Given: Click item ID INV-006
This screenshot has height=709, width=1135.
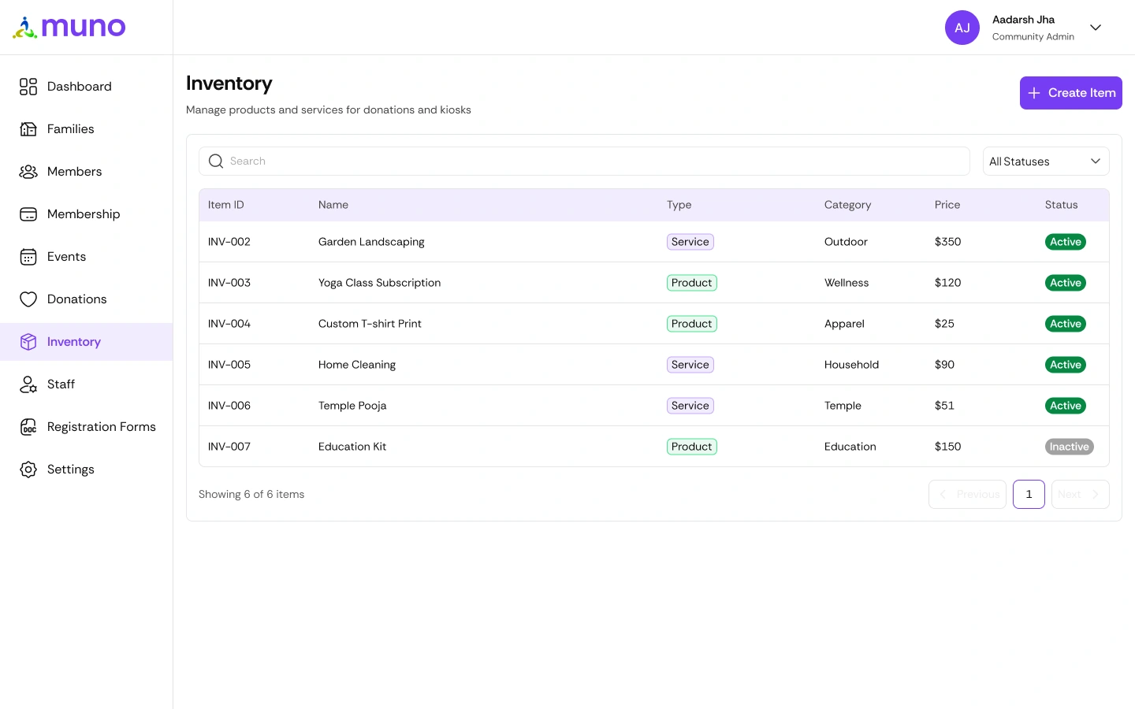Looking at the screenshot, I should [x=229, y=406].
